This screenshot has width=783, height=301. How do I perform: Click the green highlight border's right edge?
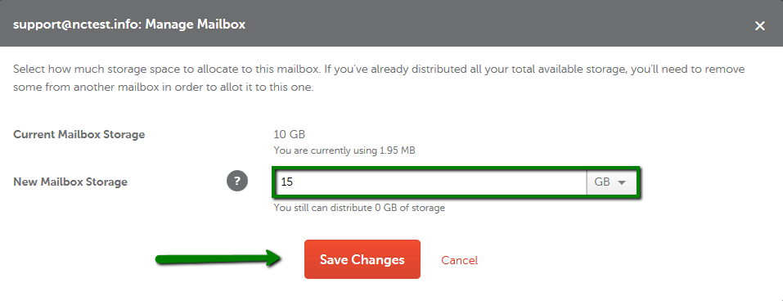tap(639, 182)
